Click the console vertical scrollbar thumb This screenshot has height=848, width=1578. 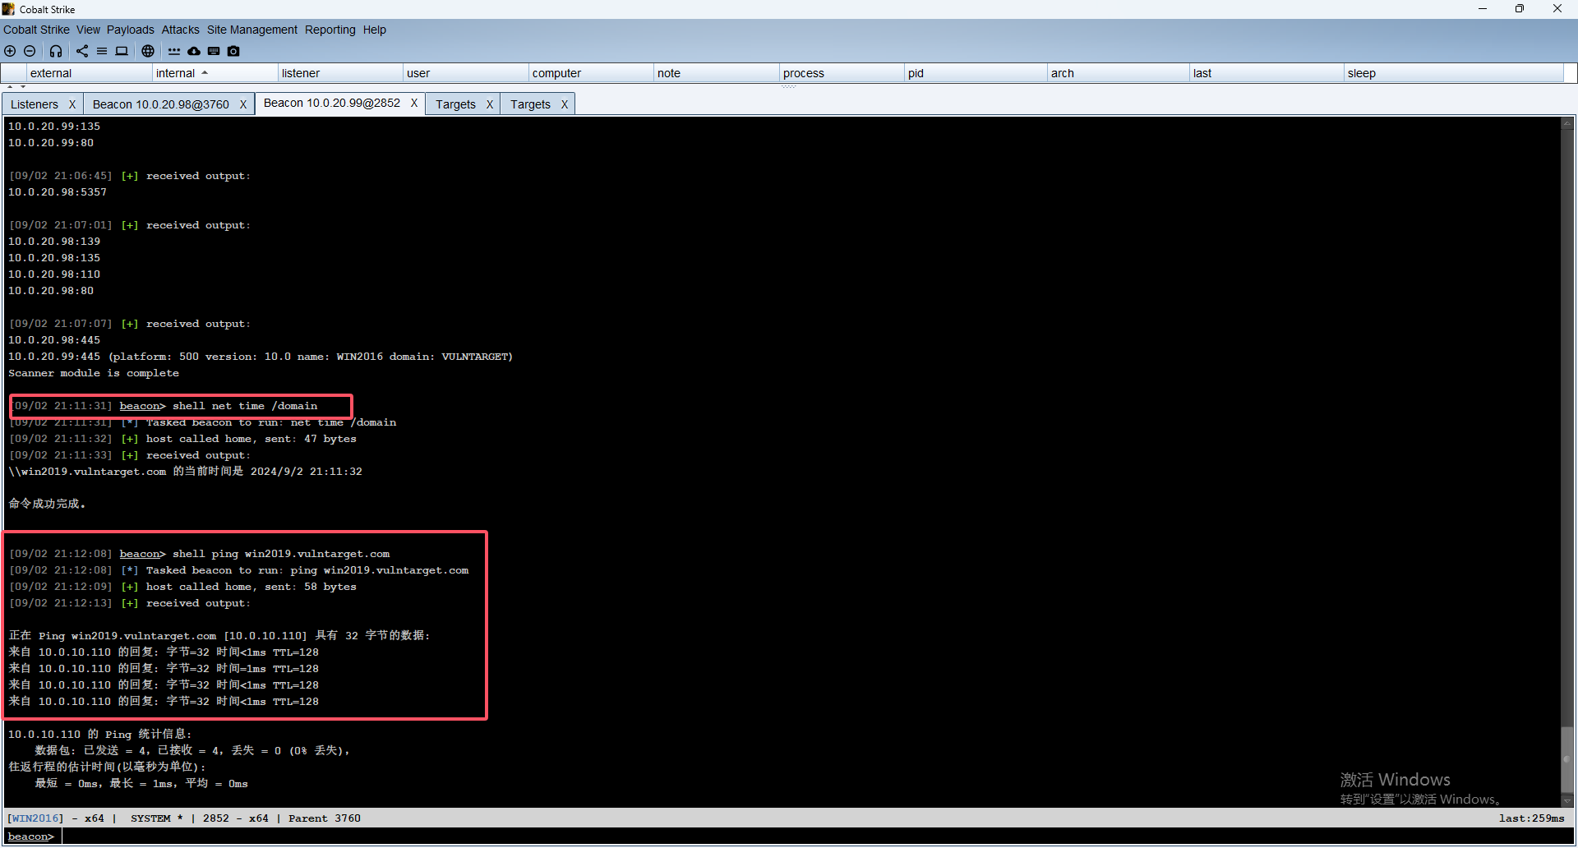1567,759
